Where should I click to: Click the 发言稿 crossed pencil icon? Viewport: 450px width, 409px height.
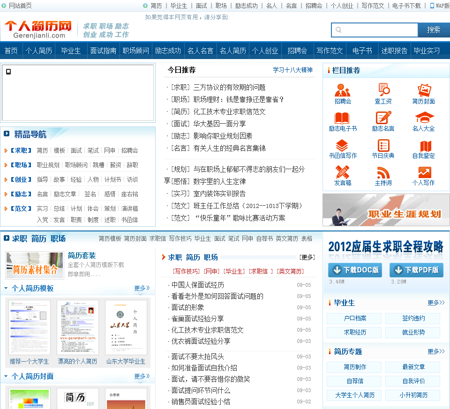(x=342, y=172)
